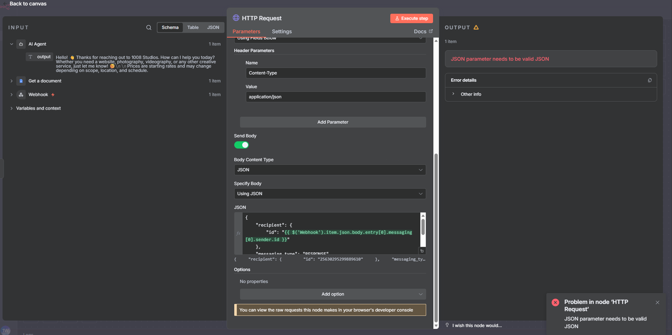The image size is (672, 335).
Task: Click the parameters panel vertical scrollbar
Action: pyautogui.click(x=436, y=235)
